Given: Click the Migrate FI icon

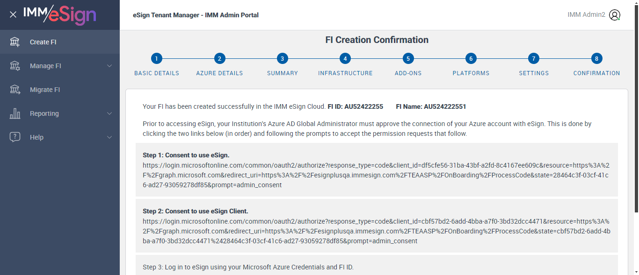Looking at the screenshot, I should pyautogui.click(x=15, y=90).
